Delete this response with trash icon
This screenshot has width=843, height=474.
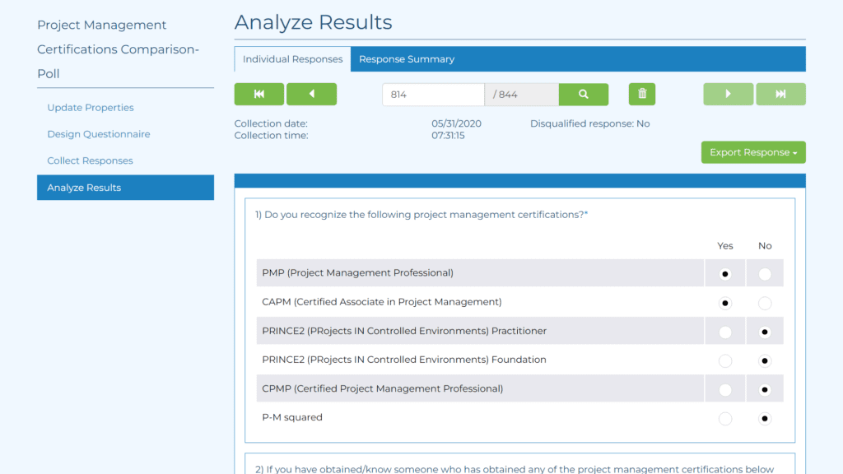[x=642, y=95]
